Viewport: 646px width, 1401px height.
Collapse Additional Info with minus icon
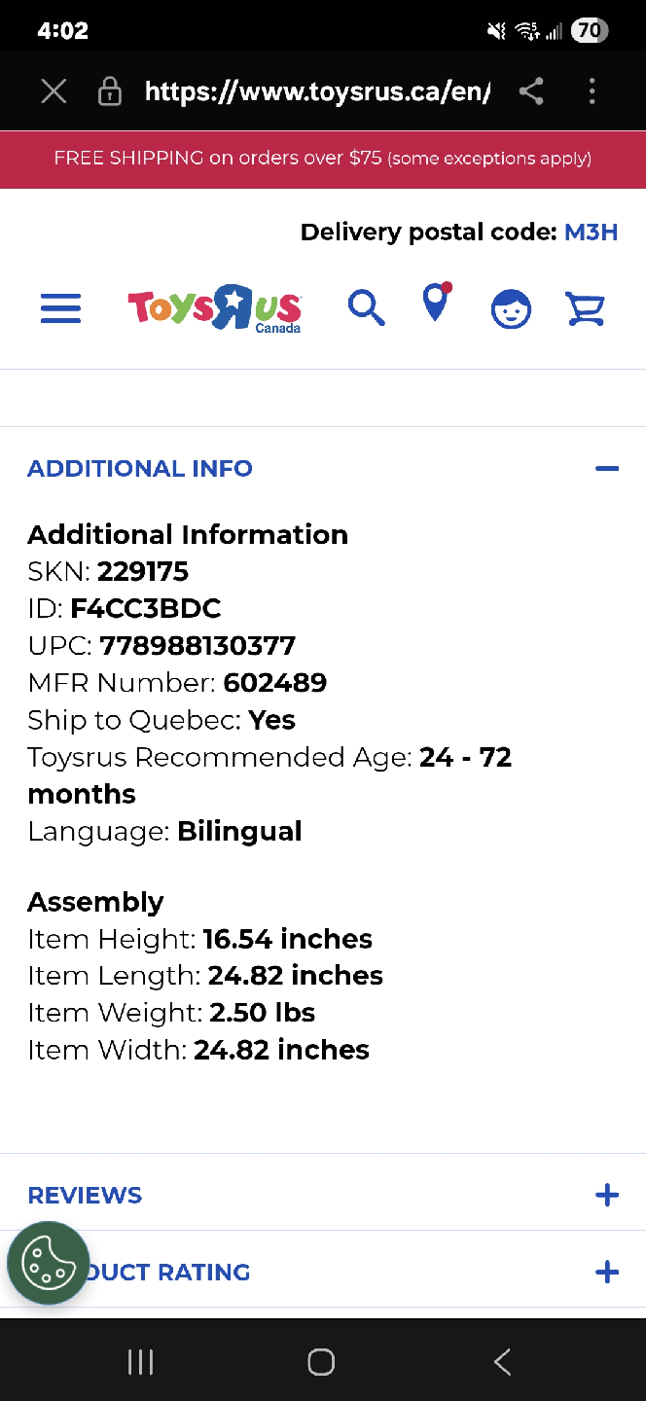pyautogui.click(x=606, y=469)
